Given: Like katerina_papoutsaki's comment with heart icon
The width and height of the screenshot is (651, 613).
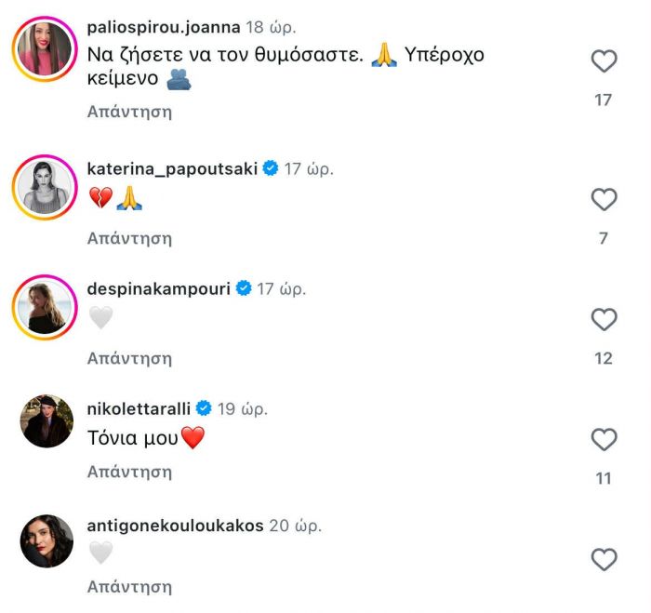Looking at the screenshot, I should click(x=604, y=200).
